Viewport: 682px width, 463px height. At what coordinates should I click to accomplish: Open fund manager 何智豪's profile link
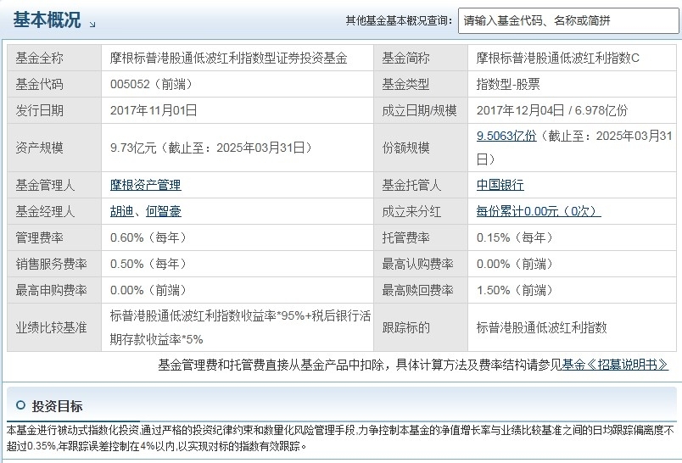[x=164, y=211]
